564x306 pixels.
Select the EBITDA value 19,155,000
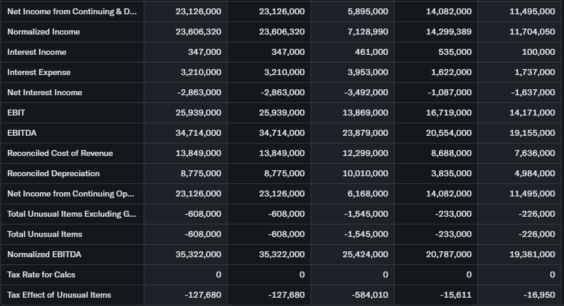532,133
